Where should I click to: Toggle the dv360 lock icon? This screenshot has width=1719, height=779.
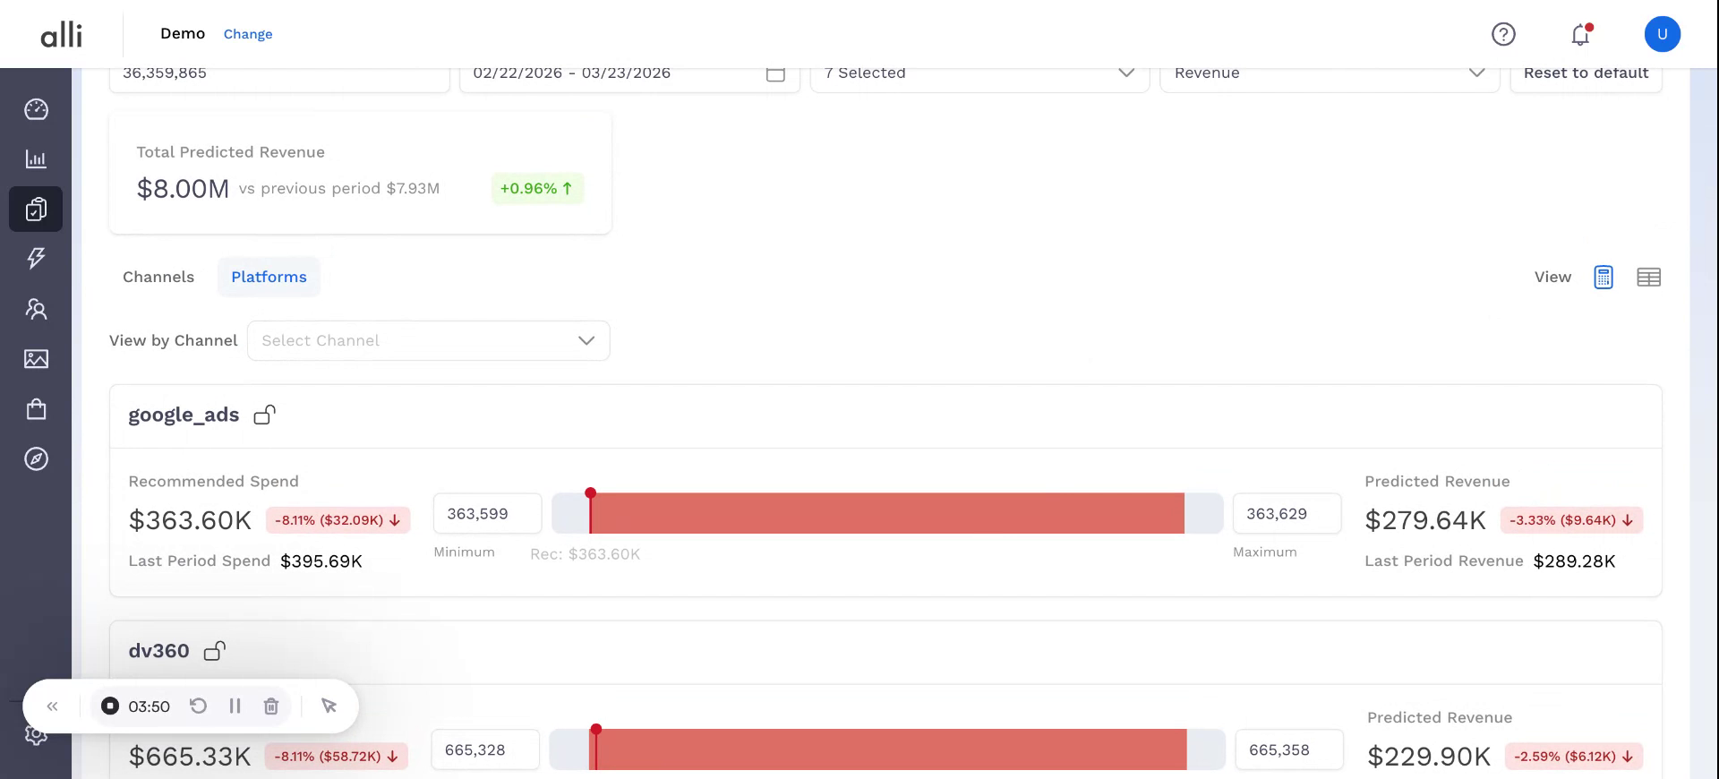215,651
